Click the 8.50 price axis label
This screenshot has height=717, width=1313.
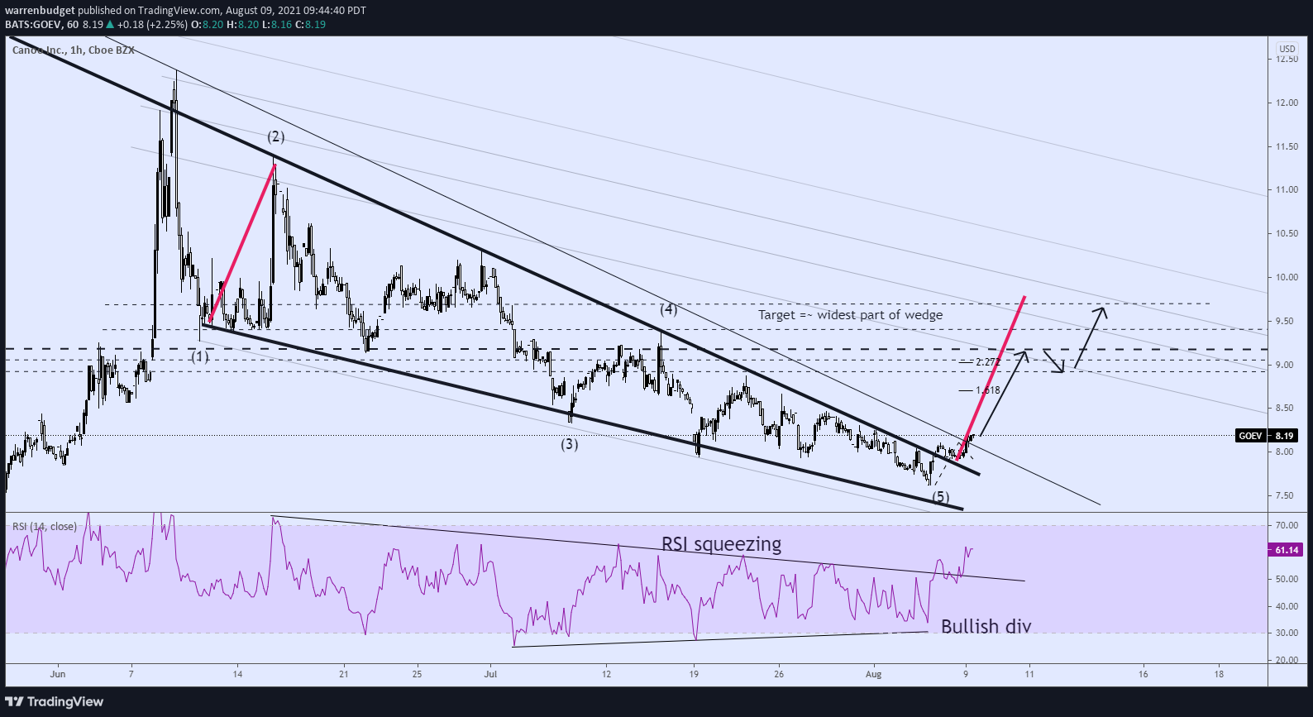coord(1284,408)
